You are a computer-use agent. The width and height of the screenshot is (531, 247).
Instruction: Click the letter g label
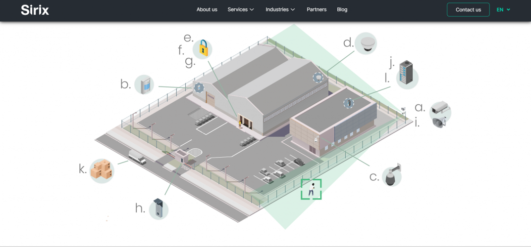190,63
